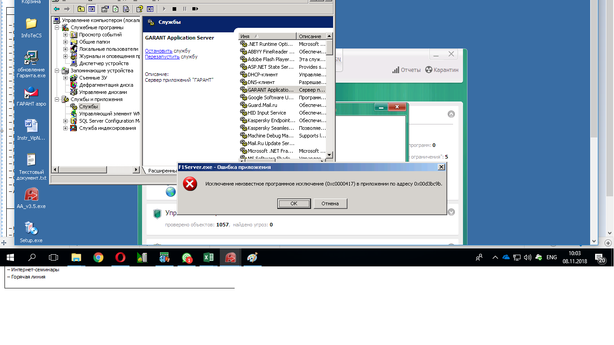Image resolution: width=614 pixels, height=345 pixels.
Task: Open the обновление Гаранта.exe desktop icon
Action: click(31, 65)
